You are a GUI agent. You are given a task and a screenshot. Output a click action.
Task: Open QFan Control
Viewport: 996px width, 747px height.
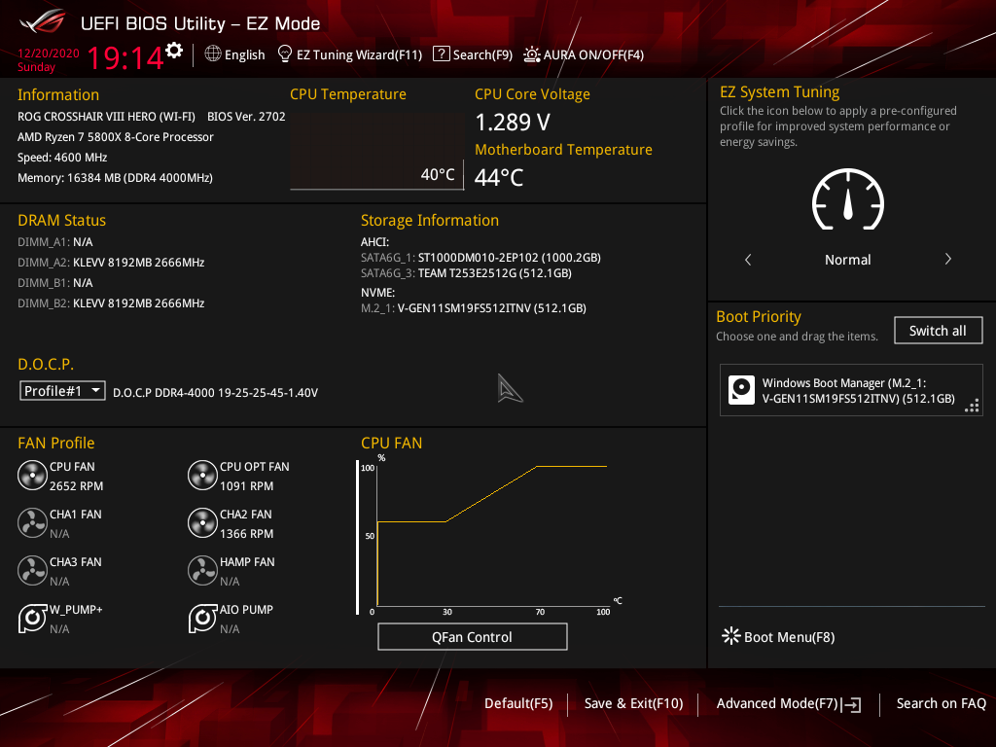tap(472, 636)
